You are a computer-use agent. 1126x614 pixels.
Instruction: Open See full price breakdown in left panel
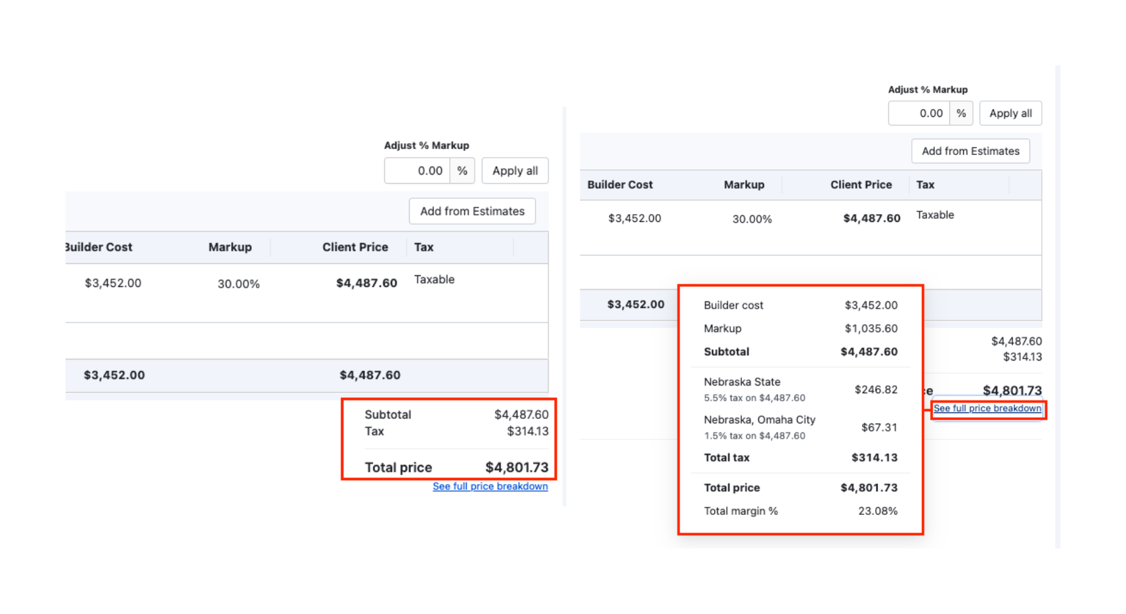[x=490, y=486]
